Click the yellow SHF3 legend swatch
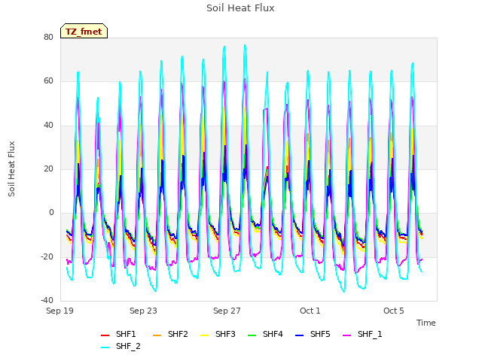This screenshot has height=361, width=482. (204, 335)
